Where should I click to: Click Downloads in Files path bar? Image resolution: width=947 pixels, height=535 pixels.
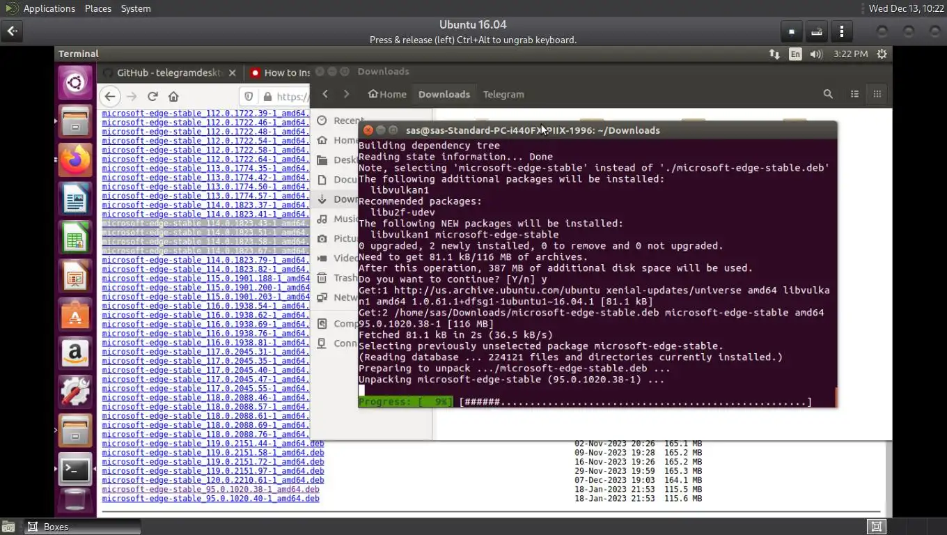click(x=444, y=94)
